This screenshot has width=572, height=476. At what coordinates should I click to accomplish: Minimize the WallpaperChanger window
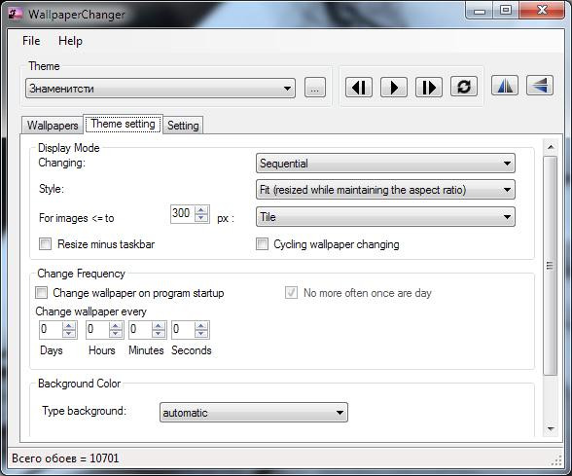click(480, 11)
